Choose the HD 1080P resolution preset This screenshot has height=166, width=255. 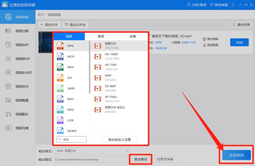click(119, 56)
